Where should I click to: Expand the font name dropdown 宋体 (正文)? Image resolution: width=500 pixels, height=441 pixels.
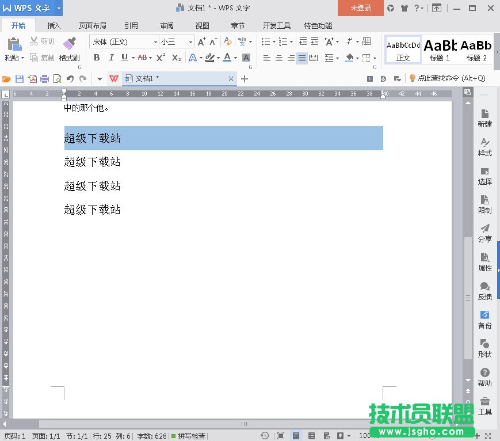pos(155,42)
